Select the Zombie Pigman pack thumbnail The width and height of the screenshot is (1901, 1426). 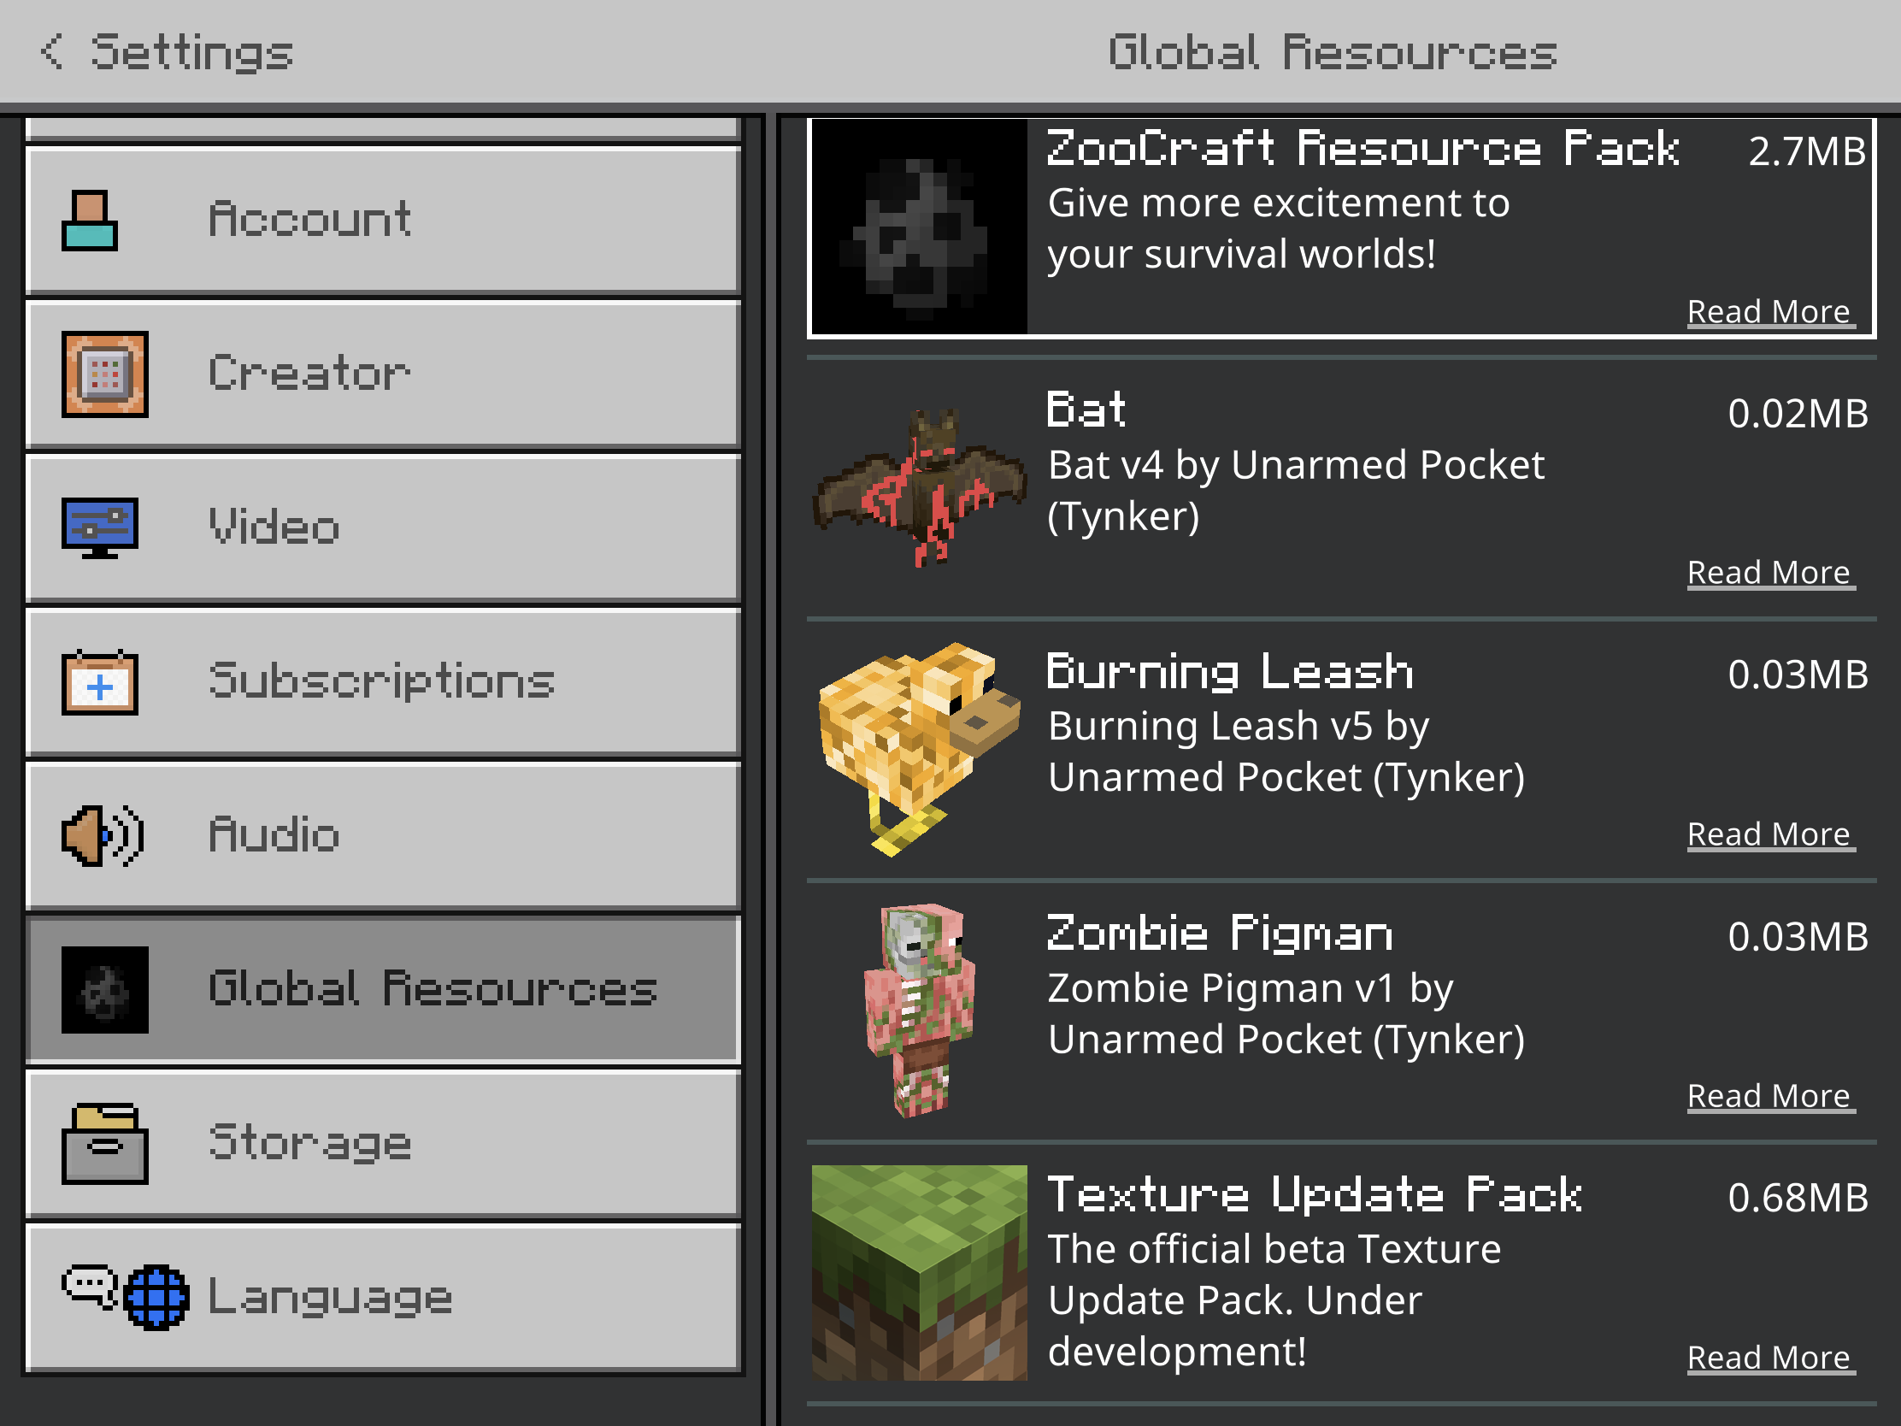point(919,1010)
